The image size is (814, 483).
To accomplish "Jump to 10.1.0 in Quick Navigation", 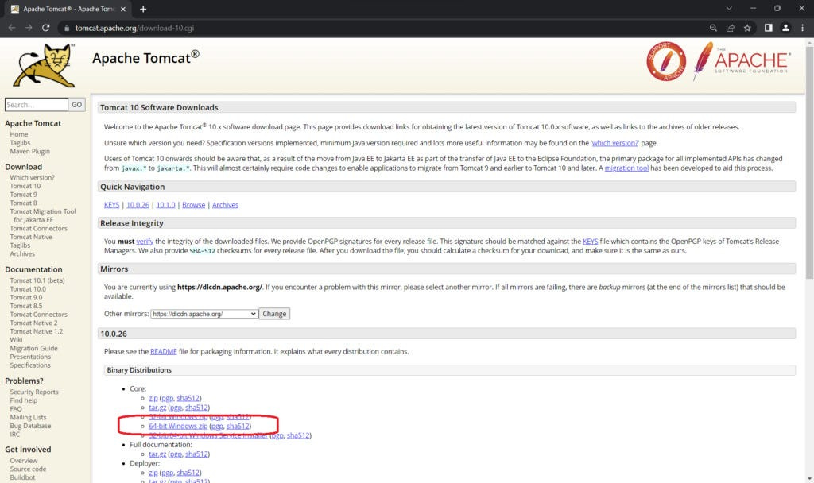I will coord(165,205).
